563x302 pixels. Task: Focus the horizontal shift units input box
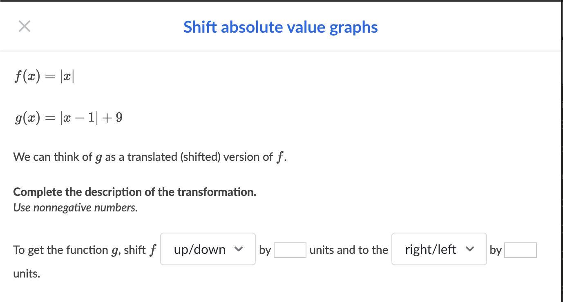520,250
